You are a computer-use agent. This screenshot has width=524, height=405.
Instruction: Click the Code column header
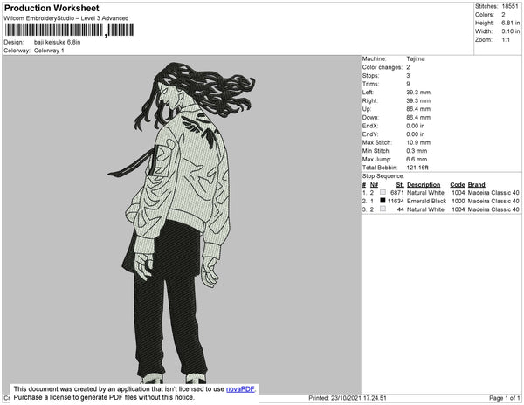[x=458, y=185]
